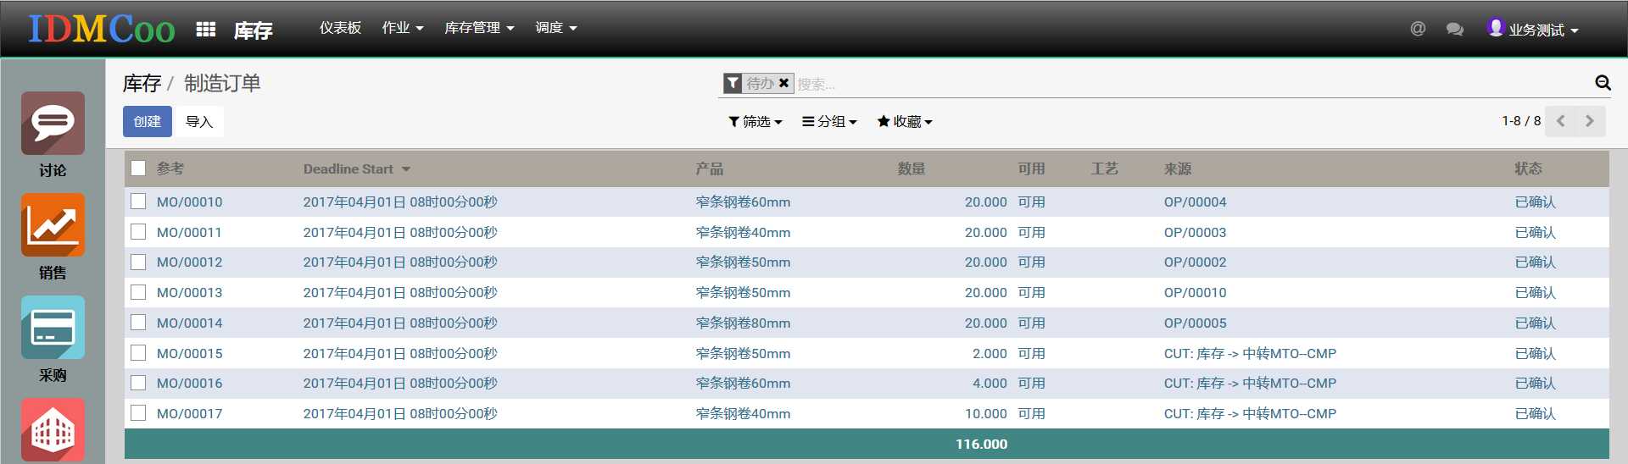Sort by 参考 column header
This screenshot has height=464, width=1628.
(x=170, y=168)
